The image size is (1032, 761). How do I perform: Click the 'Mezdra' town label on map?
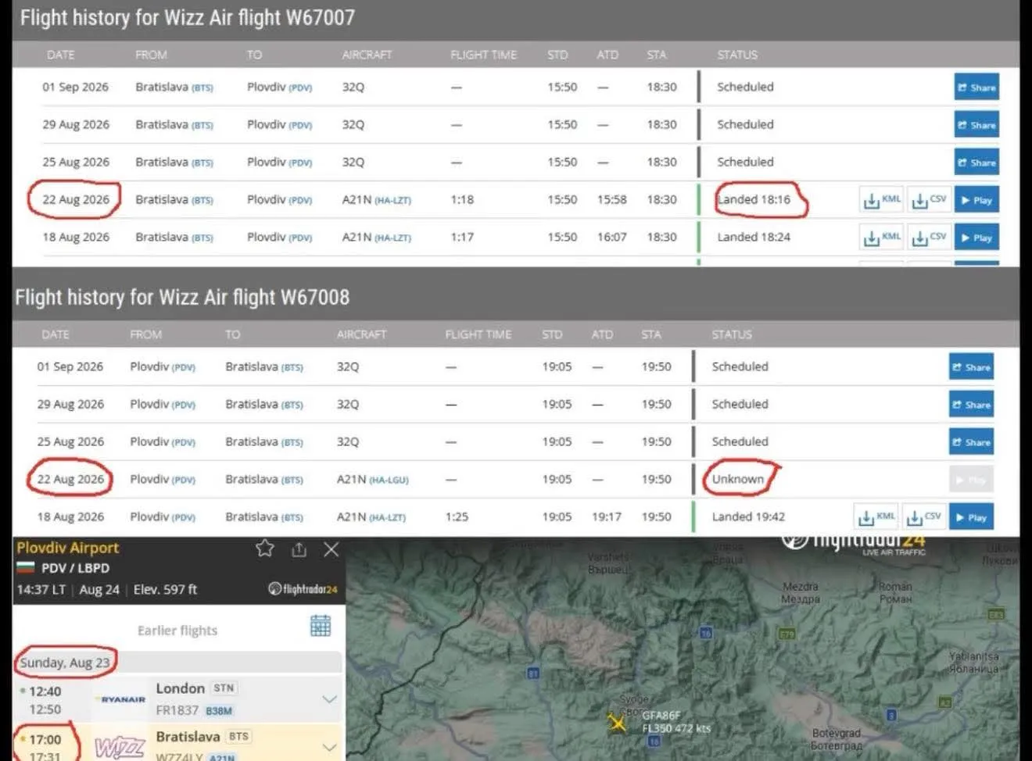pos(801,592)
